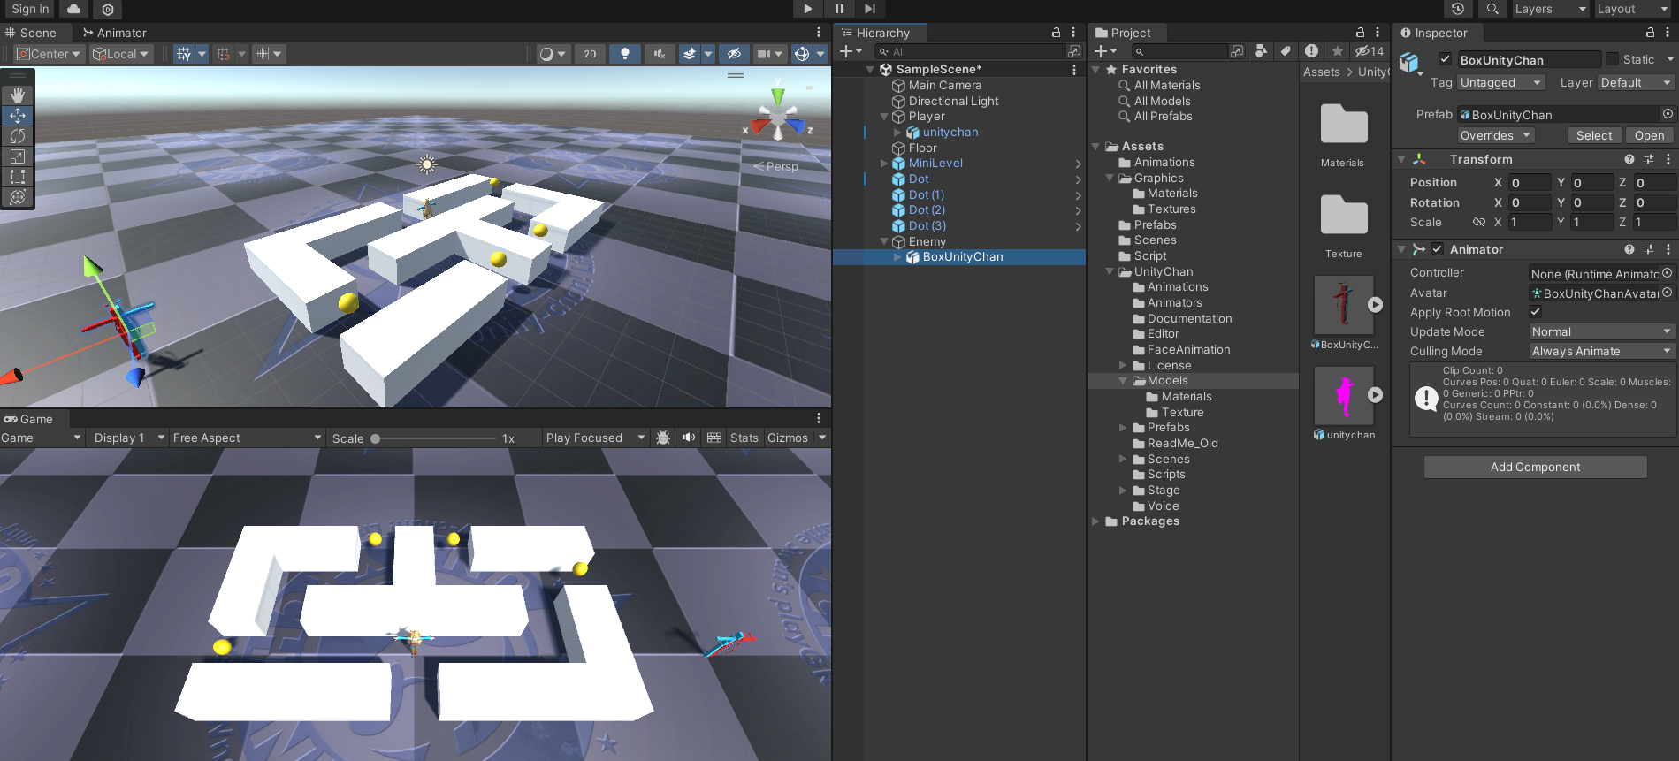Click the Add Component button

[1535, 467]
